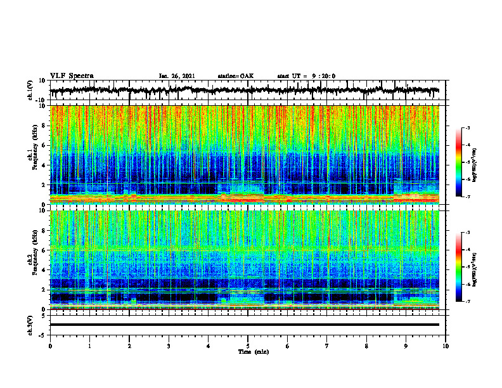Viewport: 502px width, 388px height.
Task: Click the flat black ch.3 voltage trace
Action: [x=244, y=325]
